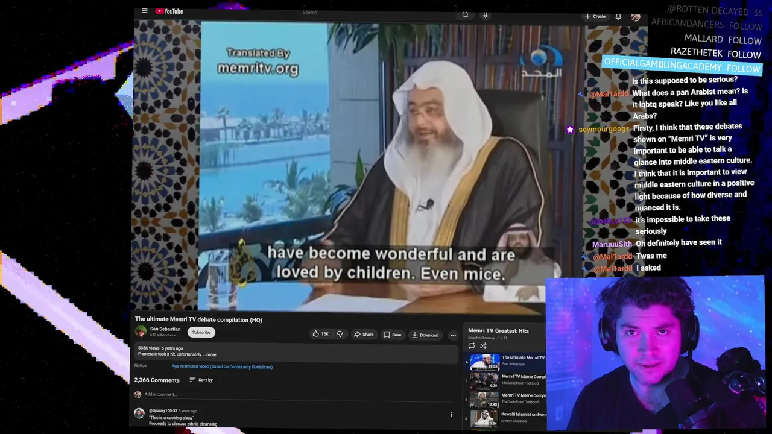The image size is (772, 434).
Task: Open San Sebastian channel name link
Action: (x=165, y=329)
